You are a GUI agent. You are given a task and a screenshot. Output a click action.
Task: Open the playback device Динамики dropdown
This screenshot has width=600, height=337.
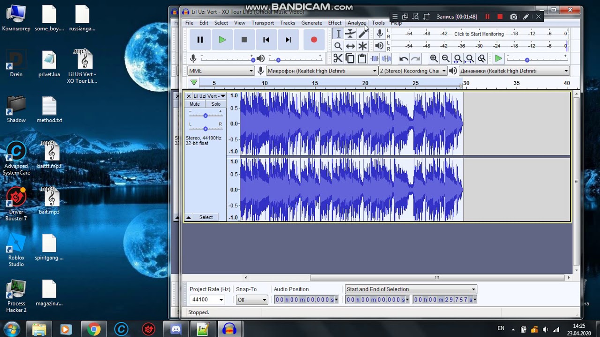[514, 71]
